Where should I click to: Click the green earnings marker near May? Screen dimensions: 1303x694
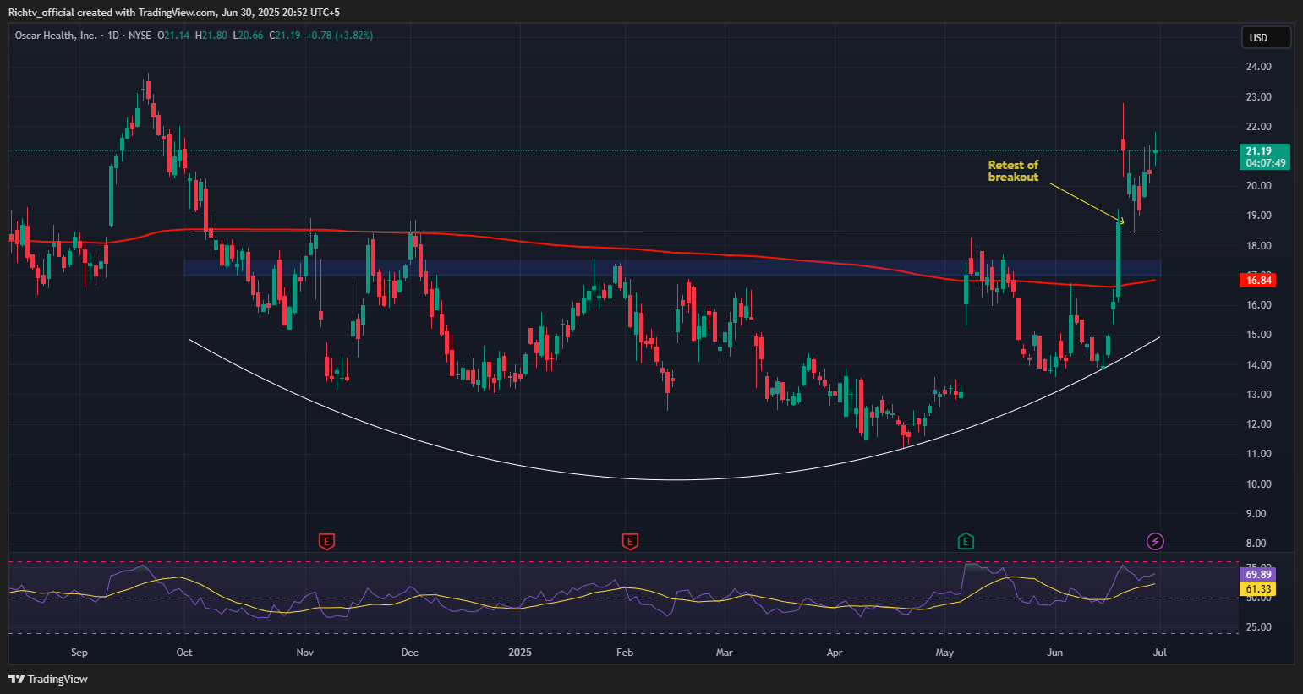tap(966, 541)
